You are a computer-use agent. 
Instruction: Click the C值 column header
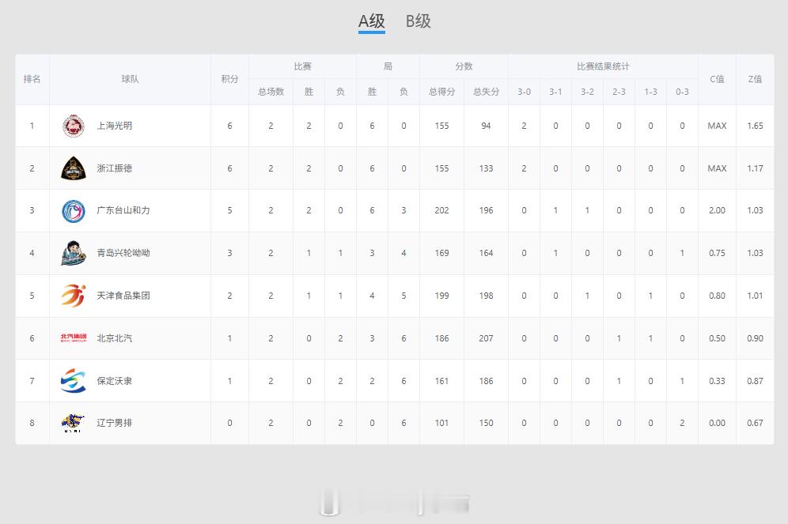pyautogui.click(x=717, y=79)
